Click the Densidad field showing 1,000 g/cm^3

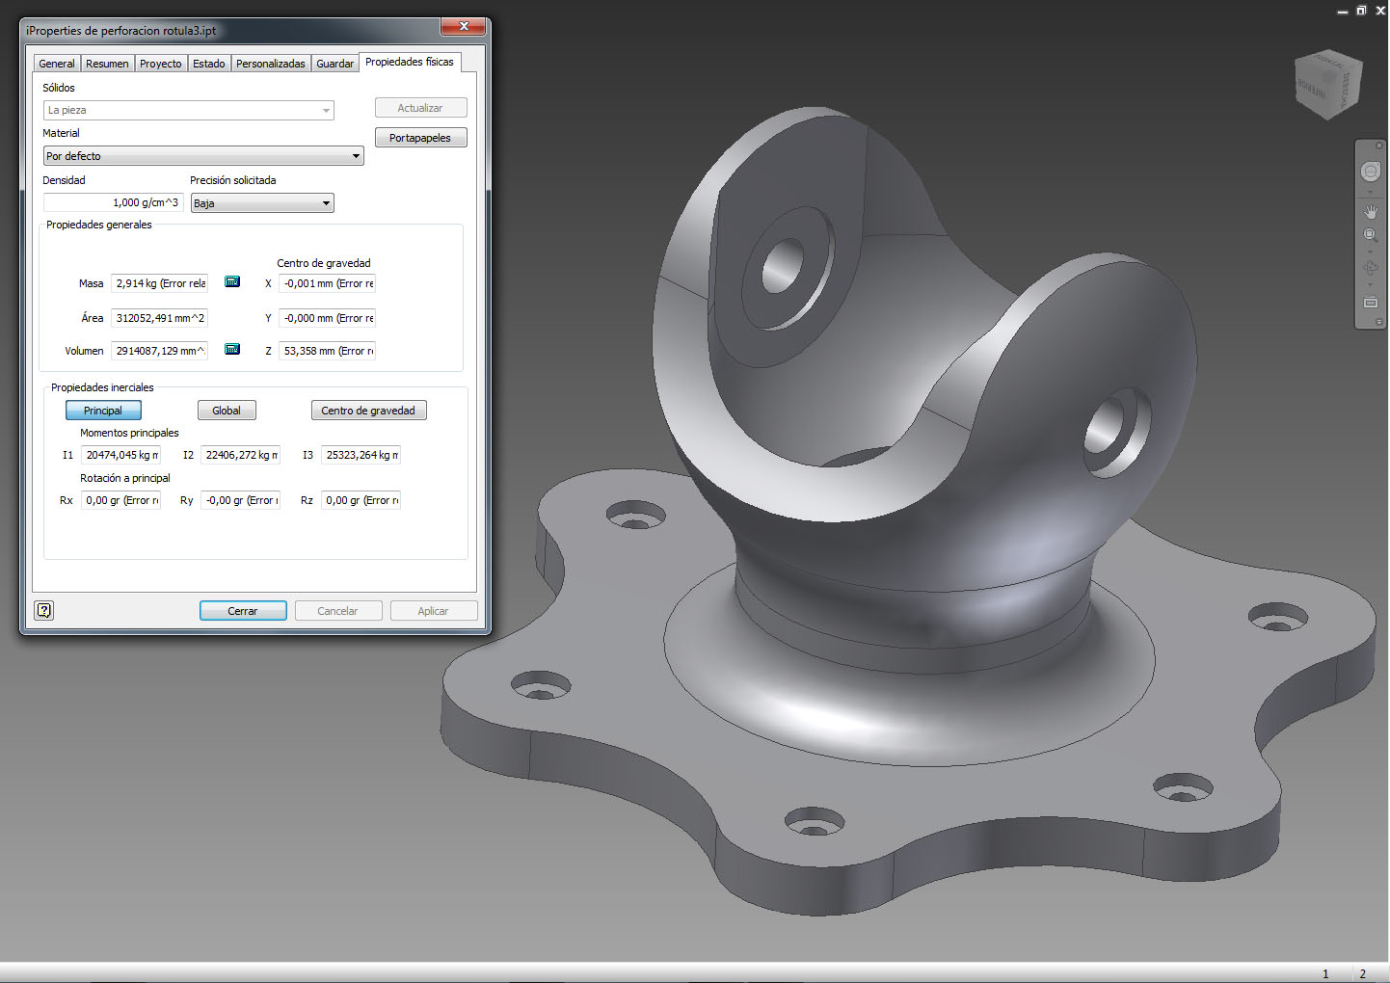113,202
